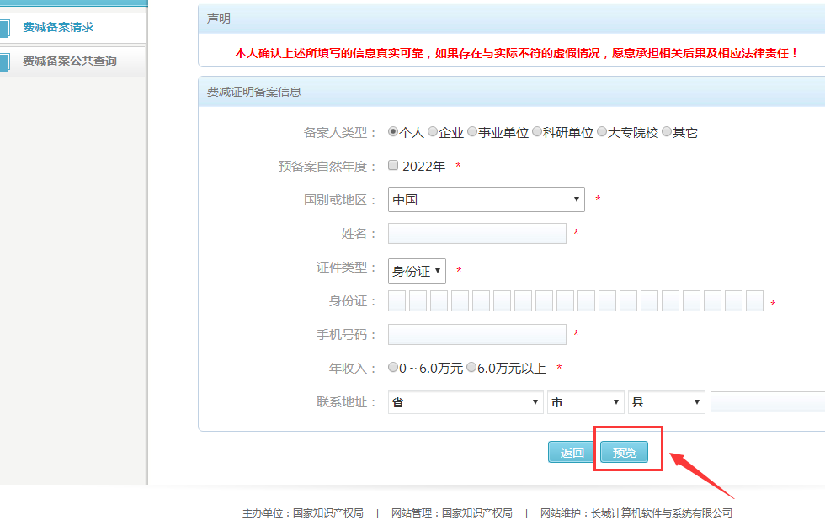Focus the 手机号码 input field

pos(476,334)
